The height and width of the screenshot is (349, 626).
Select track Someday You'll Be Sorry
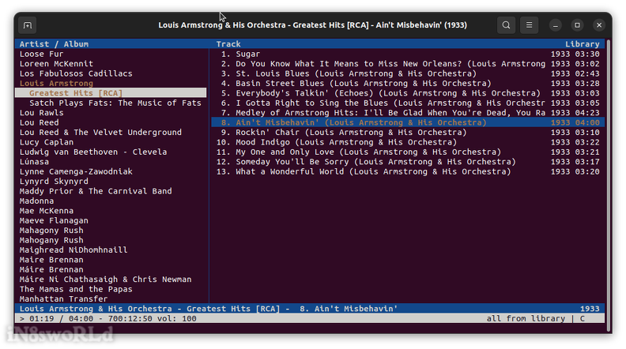tap(408, 162)
